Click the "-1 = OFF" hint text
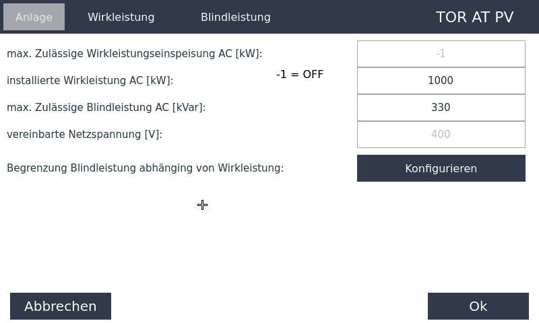This screenshot has height=323, width=539. point(300,74)
